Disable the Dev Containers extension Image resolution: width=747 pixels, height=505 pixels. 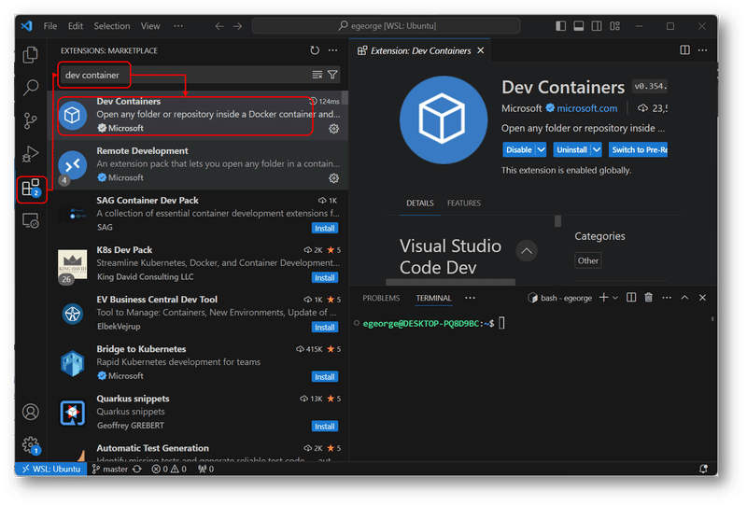tap(519, 149)
